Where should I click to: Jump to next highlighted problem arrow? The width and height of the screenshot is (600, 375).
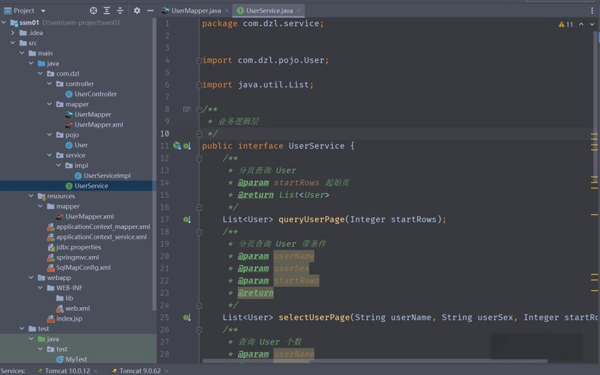592,24
